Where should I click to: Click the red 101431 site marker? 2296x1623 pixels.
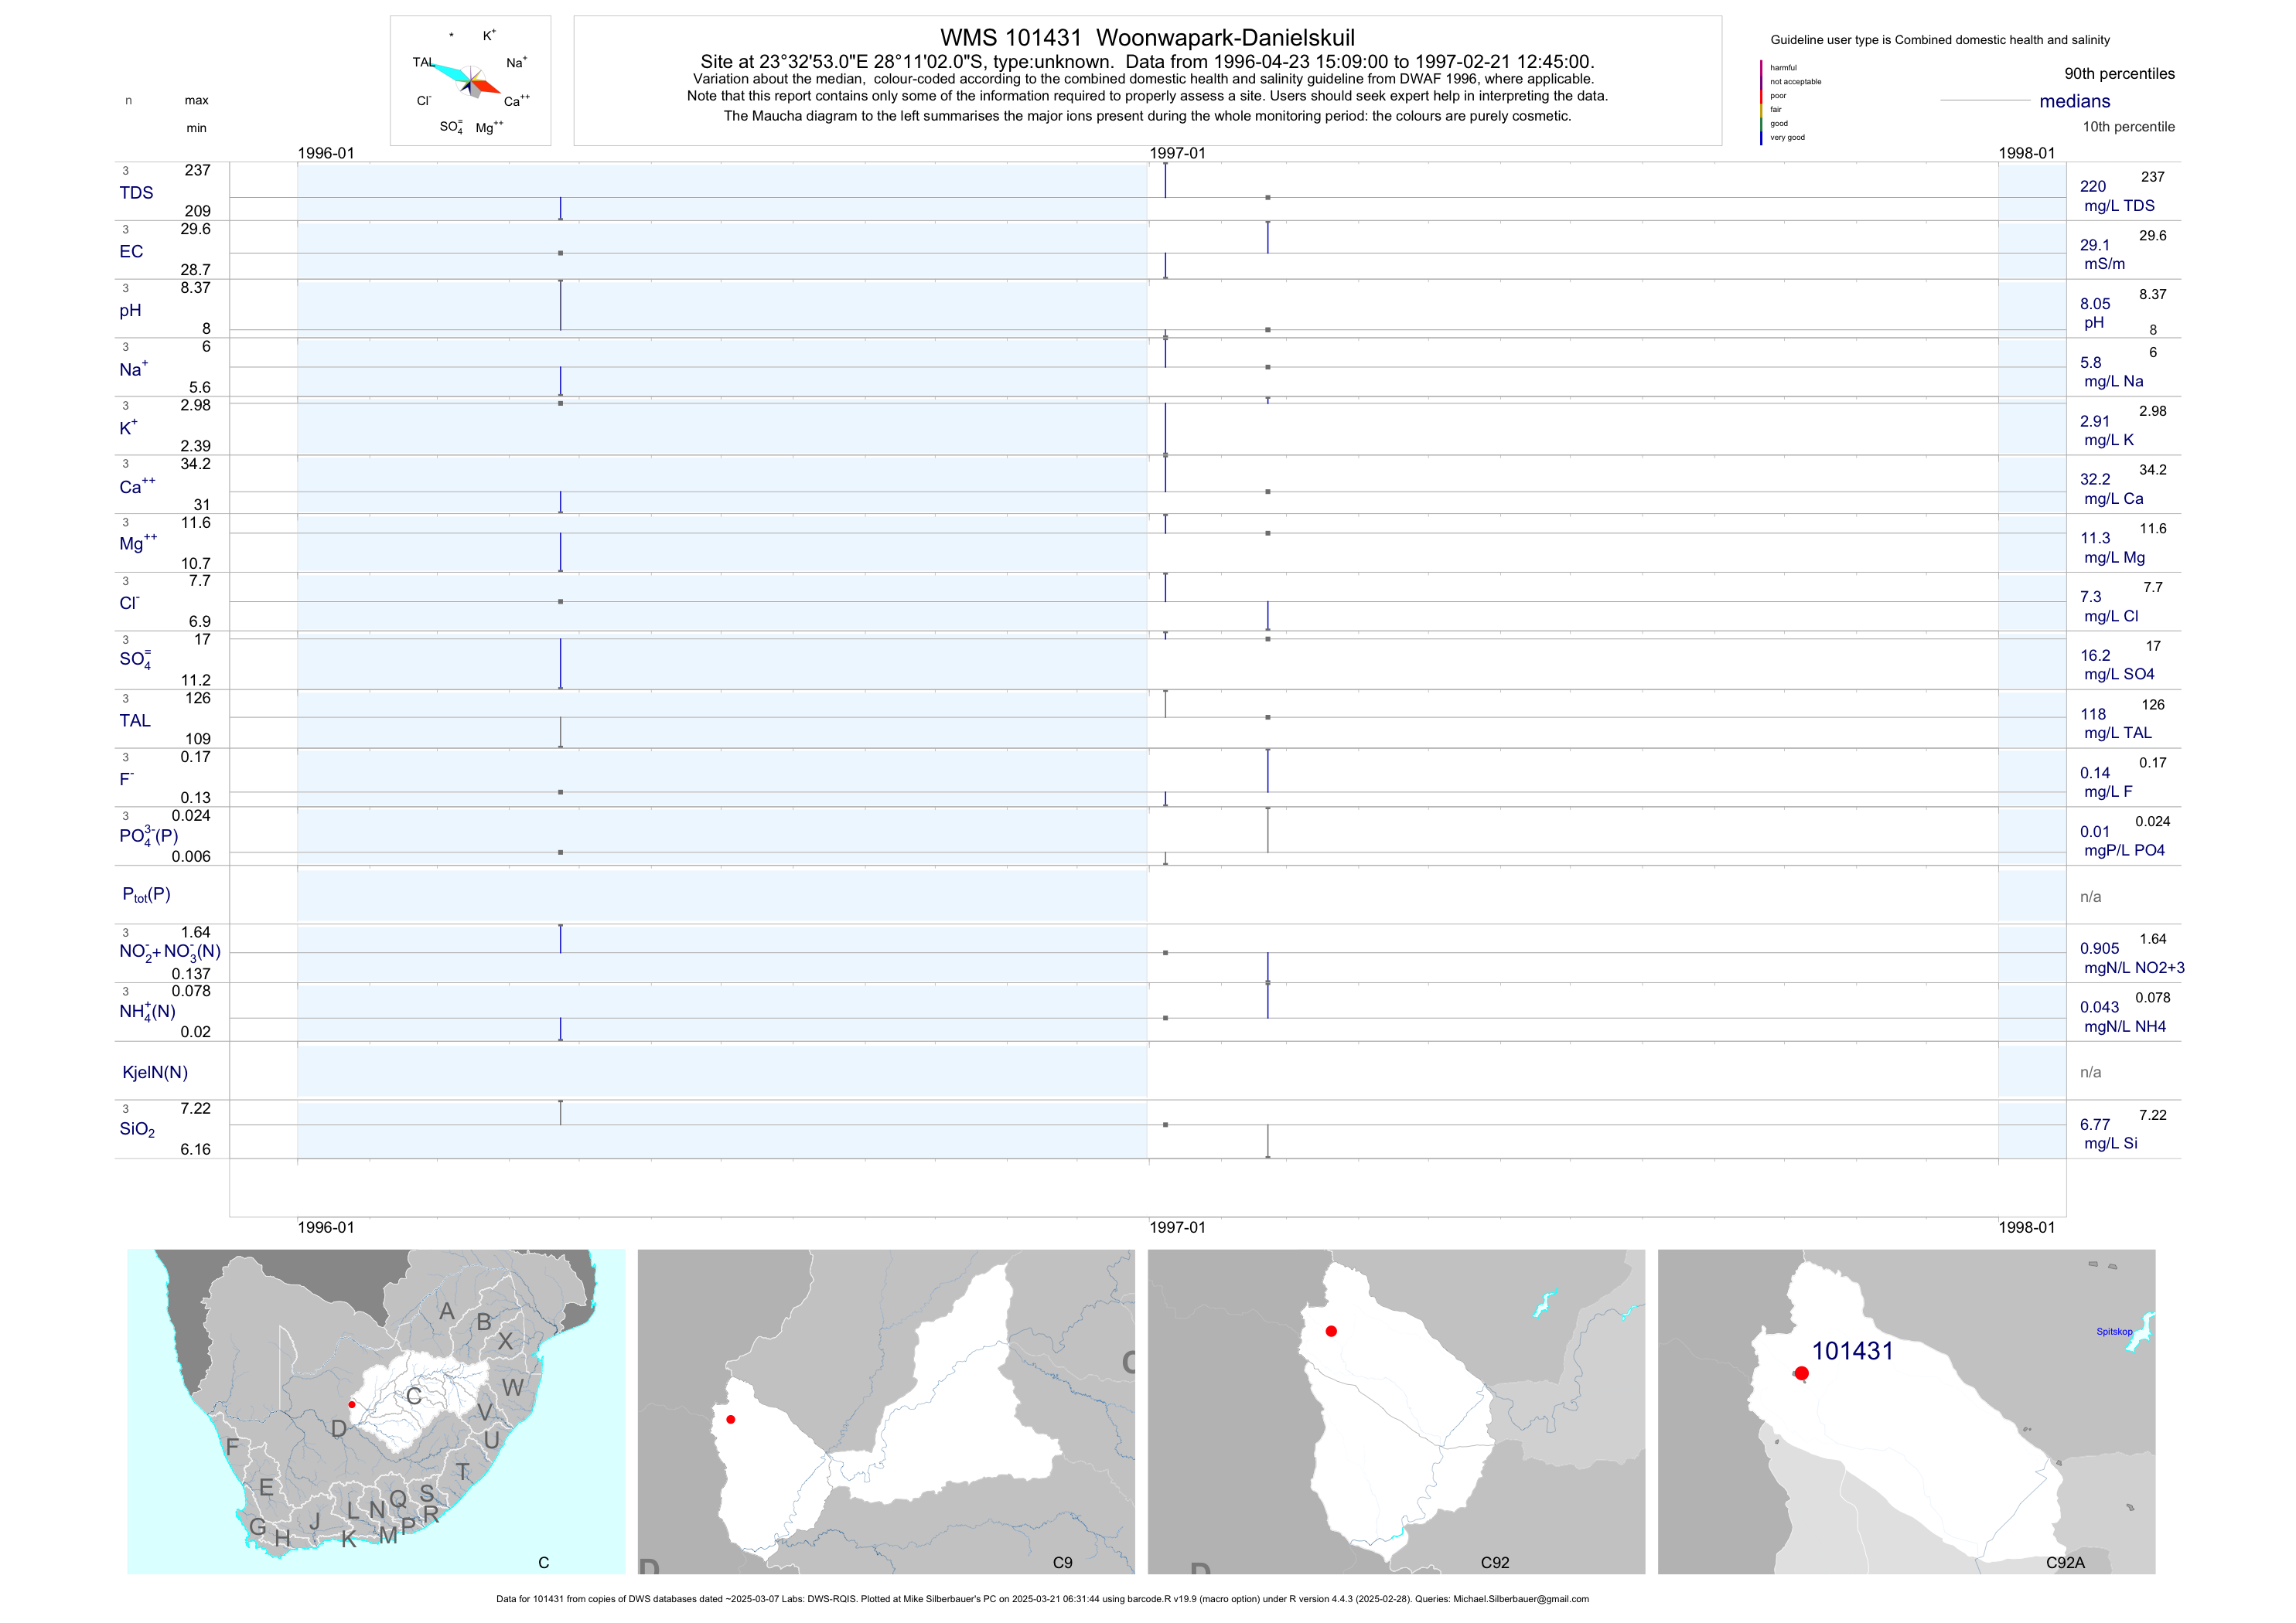pos(1801,1374)
